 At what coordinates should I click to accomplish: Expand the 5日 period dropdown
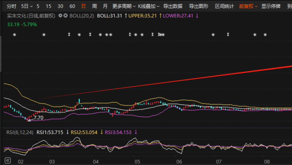pos(27,6)
